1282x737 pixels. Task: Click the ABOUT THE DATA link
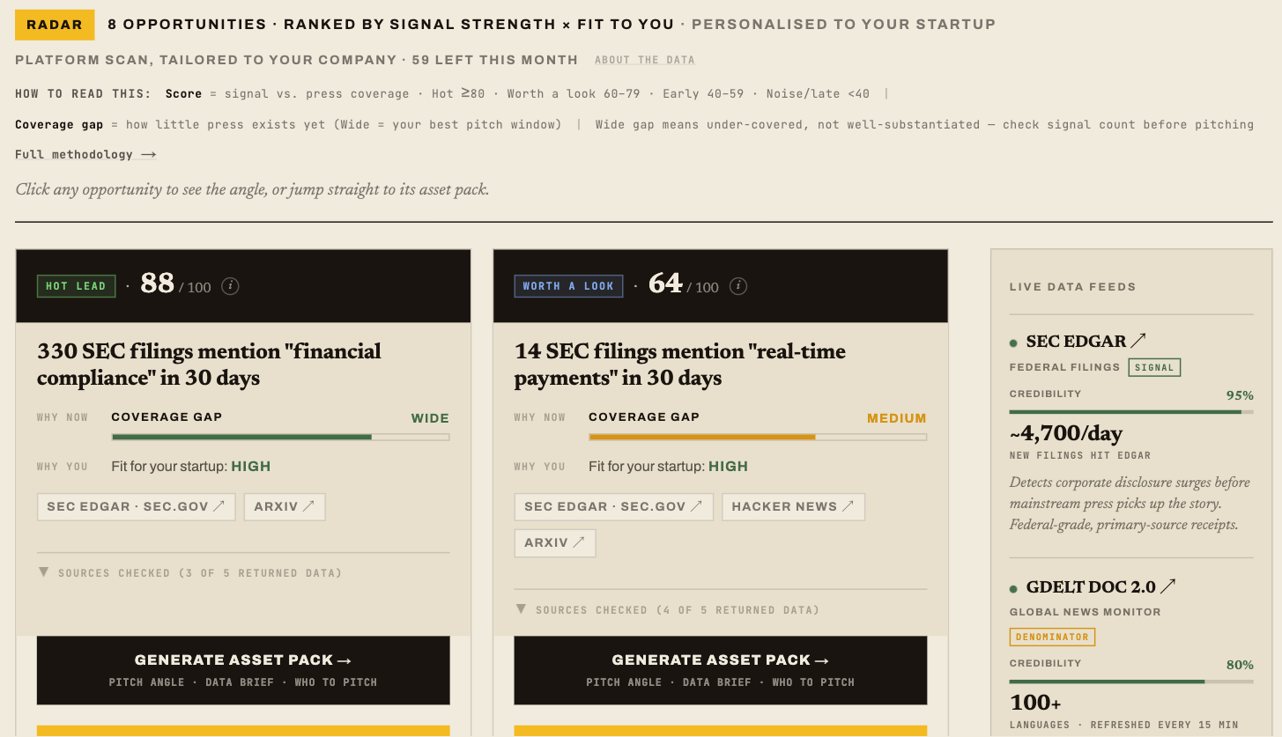point(645,60)
